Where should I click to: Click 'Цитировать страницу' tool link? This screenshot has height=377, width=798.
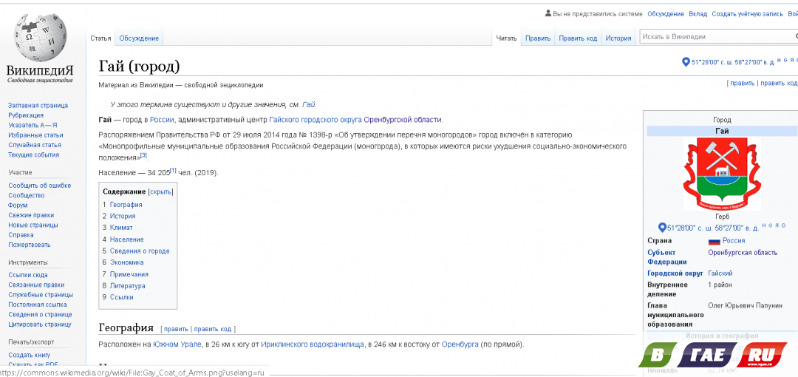click(x=40, y=324)
